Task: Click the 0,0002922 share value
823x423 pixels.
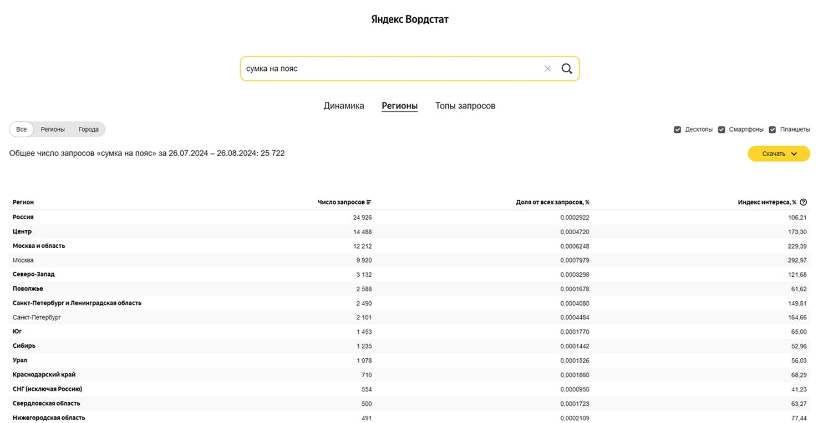Action: coord(575,218)
